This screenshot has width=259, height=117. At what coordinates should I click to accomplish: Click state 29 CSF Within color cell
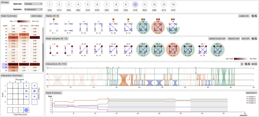[x=35, y=38]
